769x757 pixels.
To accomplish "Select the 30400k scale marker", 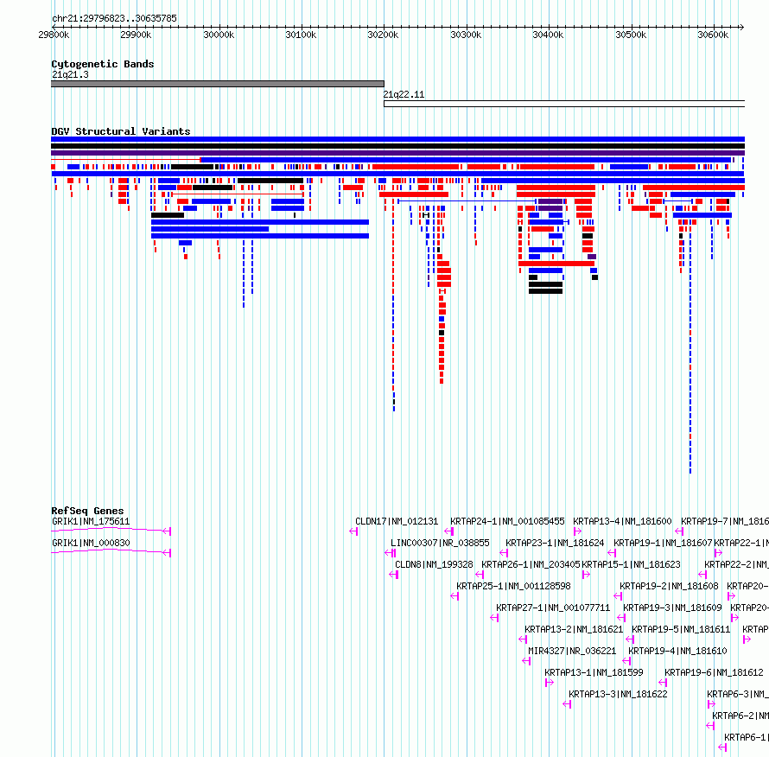I will coord(548,35).
